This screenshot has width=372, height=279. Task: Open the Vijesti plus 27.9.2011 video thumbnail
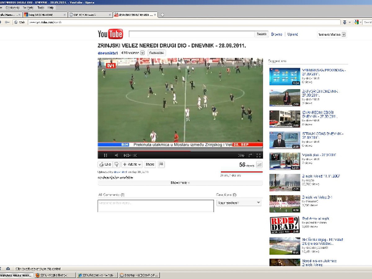pyautogui.click(x=285, y=161)
